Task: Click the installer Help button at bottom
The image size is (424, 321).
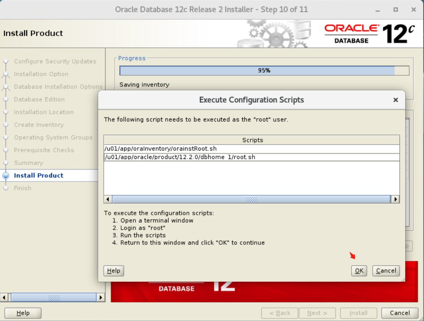Action: coord(23,313)
